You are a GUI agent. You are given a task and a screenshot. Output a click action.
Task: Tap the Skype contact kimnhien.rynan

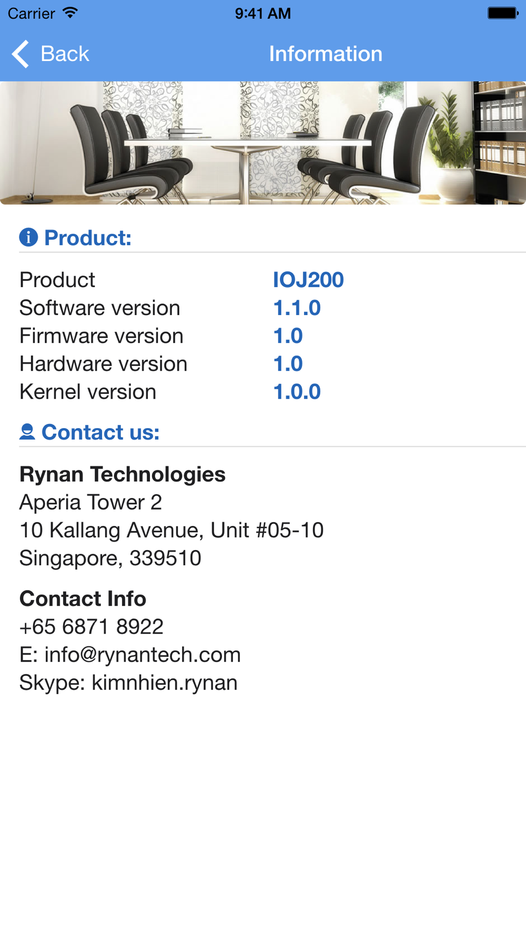pos(164,683)
